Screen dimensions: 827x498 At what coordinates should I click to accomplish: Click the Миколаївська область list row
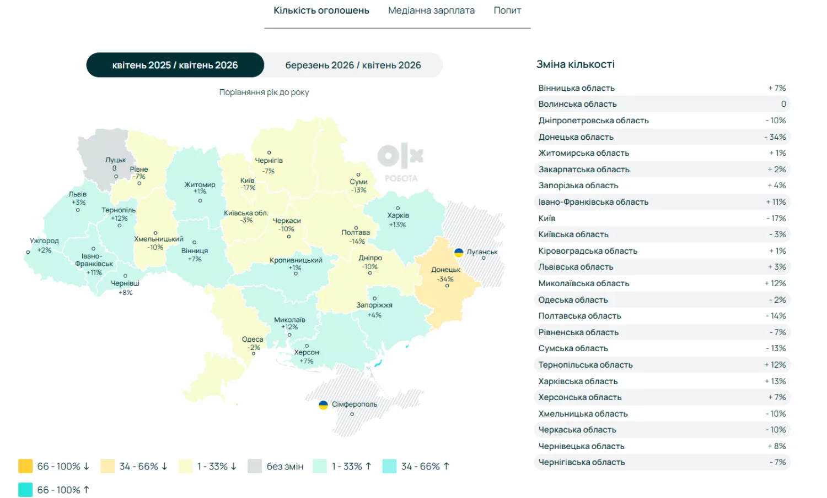pyautogui.click(x=662, y=283)
